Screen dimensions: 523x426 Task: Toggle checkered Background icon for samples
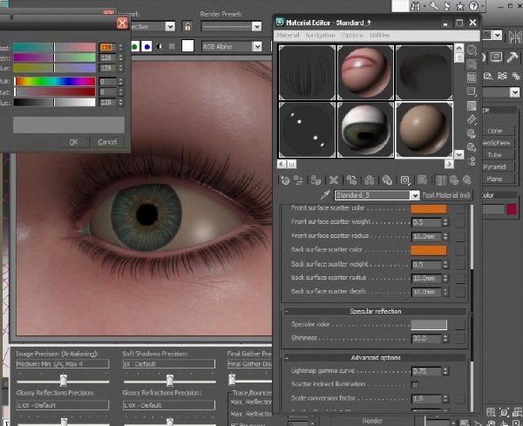coord(472,78)
